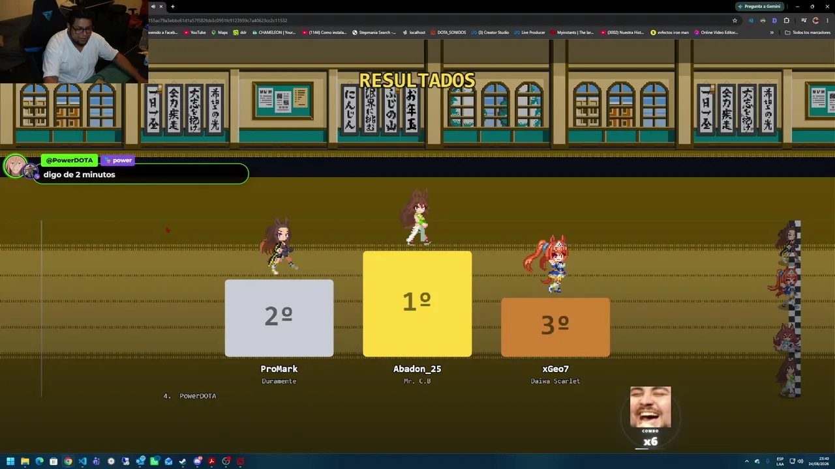This screenshot has width=835, height=469.
Task: Open the evfectos iron man bookmark
Action: pyautogui.click(x=669, y=33)
